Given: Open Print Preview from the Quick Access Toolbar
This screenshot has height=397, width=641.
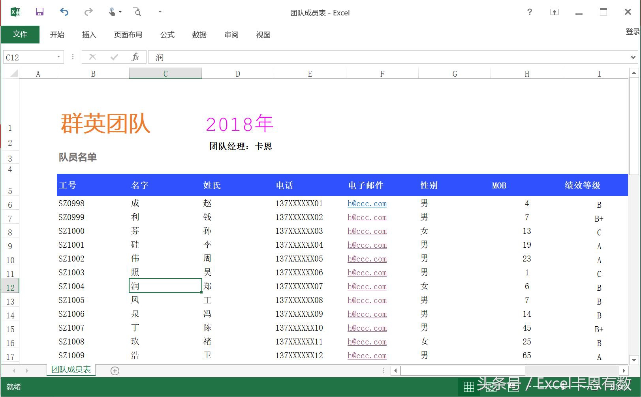Looking at the screenshot, I should 136,12.
